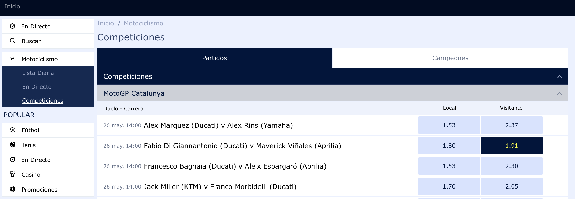Screen dimensions: 575x199
Task: Click the motorcycle icon for Motociclismo
Action: (x=12, y=59)
